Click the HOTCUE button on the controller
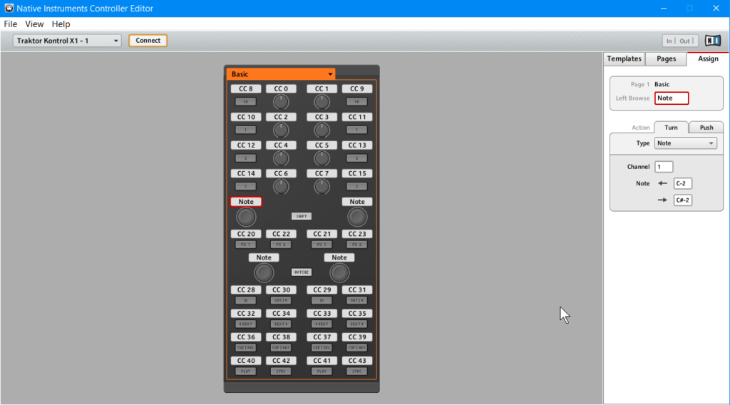The width and height of the screenshot is (730, 405). click(302, 272)
